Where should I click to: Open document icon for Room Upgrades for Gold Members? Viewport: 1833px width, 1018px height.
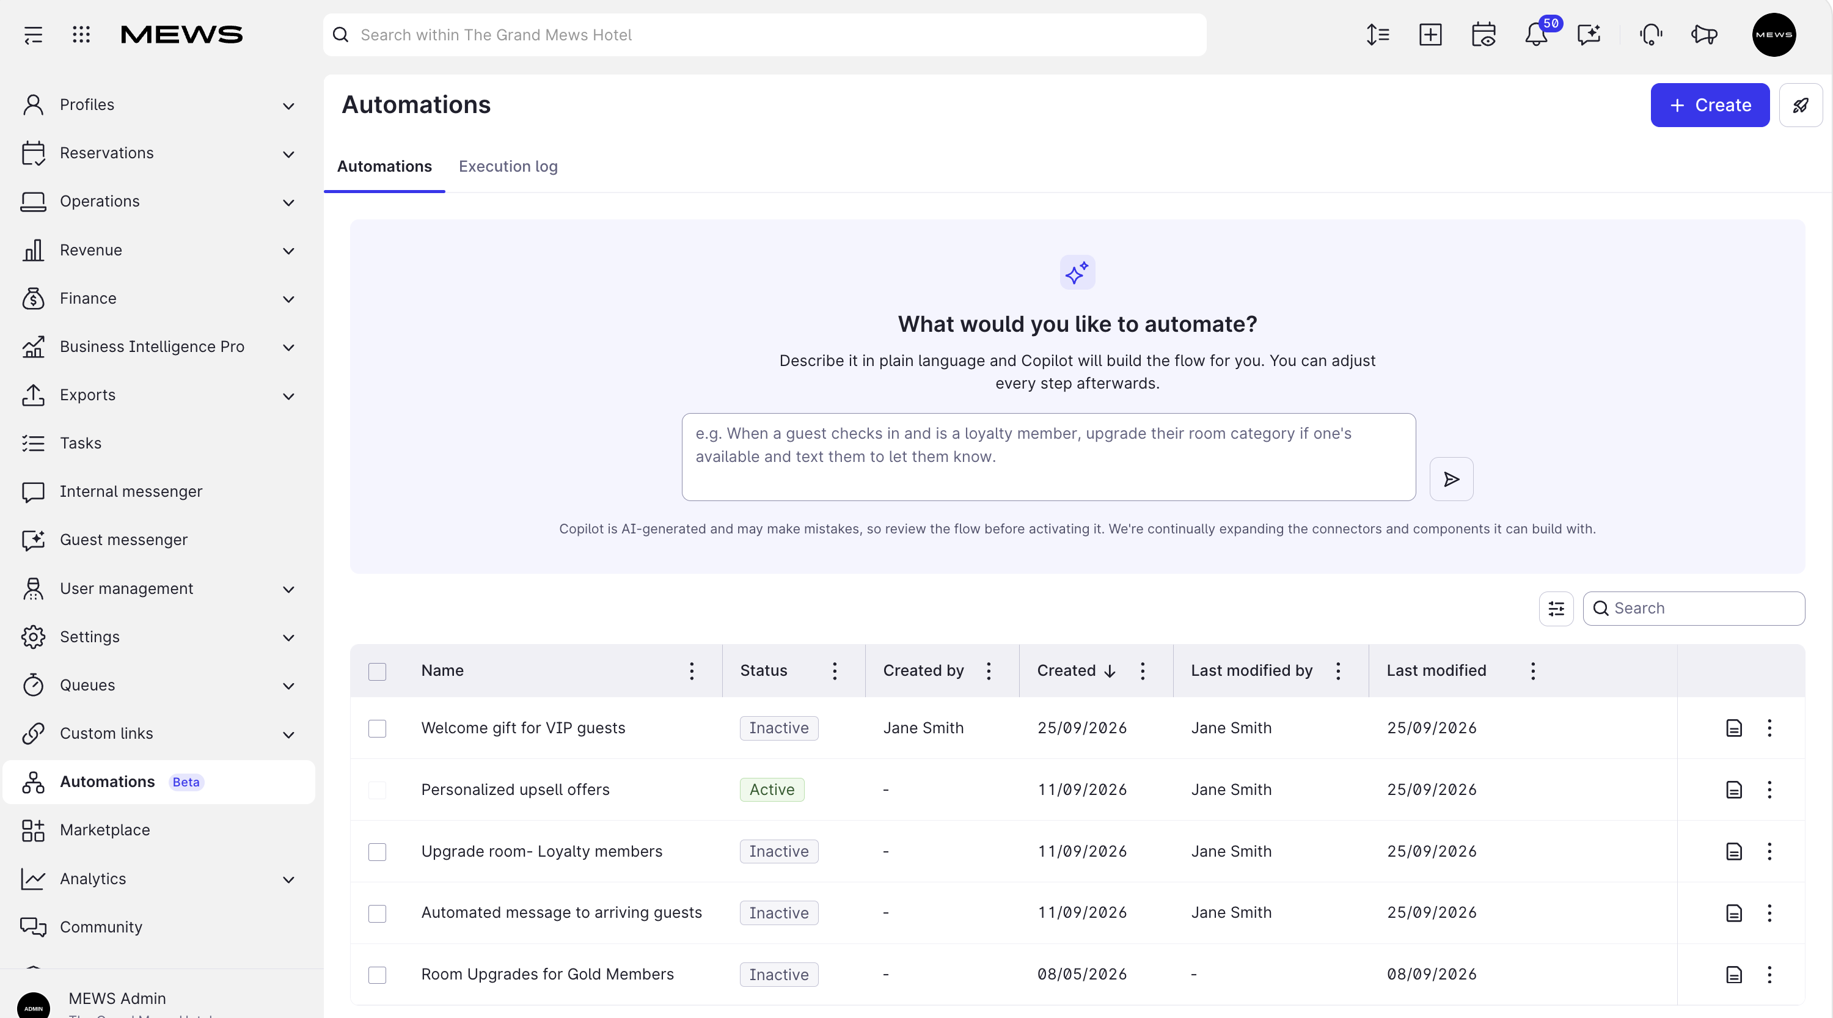[x=1734, y=975]
